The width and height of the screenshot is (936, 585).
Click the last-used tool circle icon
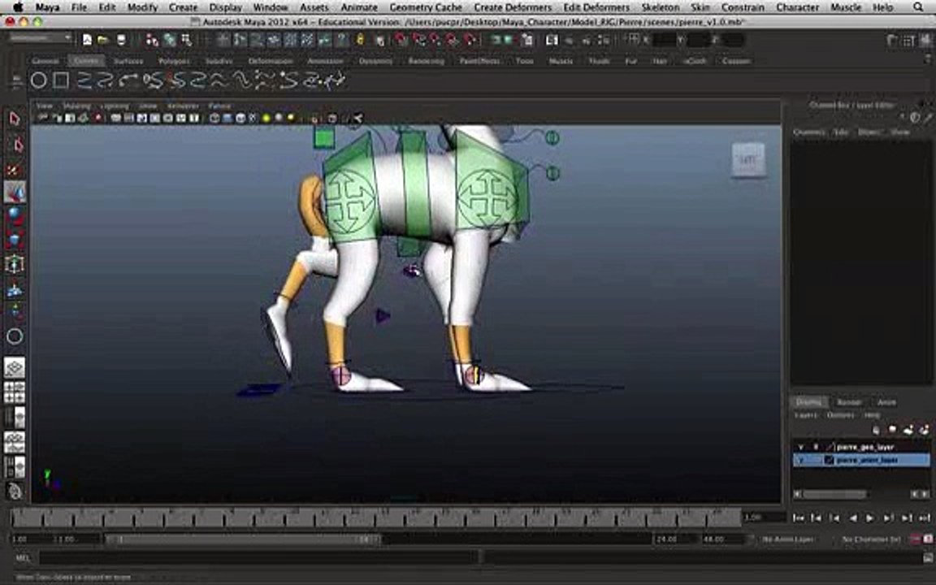[x=15, y=336]
